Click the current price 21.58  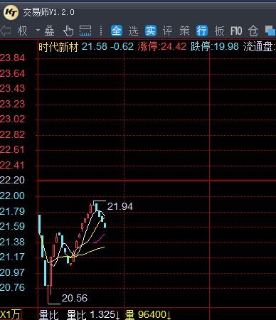pyautogui.click(x=95, y=47)
